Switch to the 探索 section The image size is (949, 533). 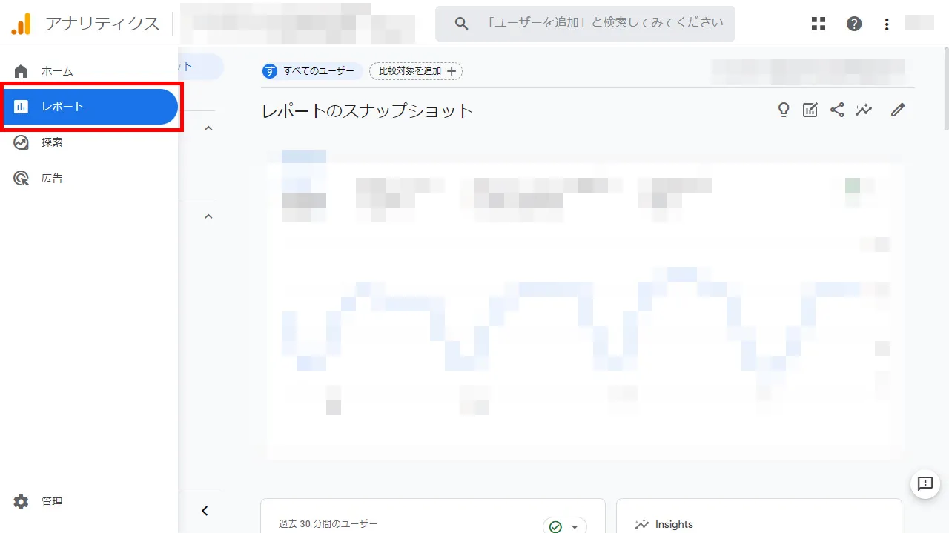(52, 142)
